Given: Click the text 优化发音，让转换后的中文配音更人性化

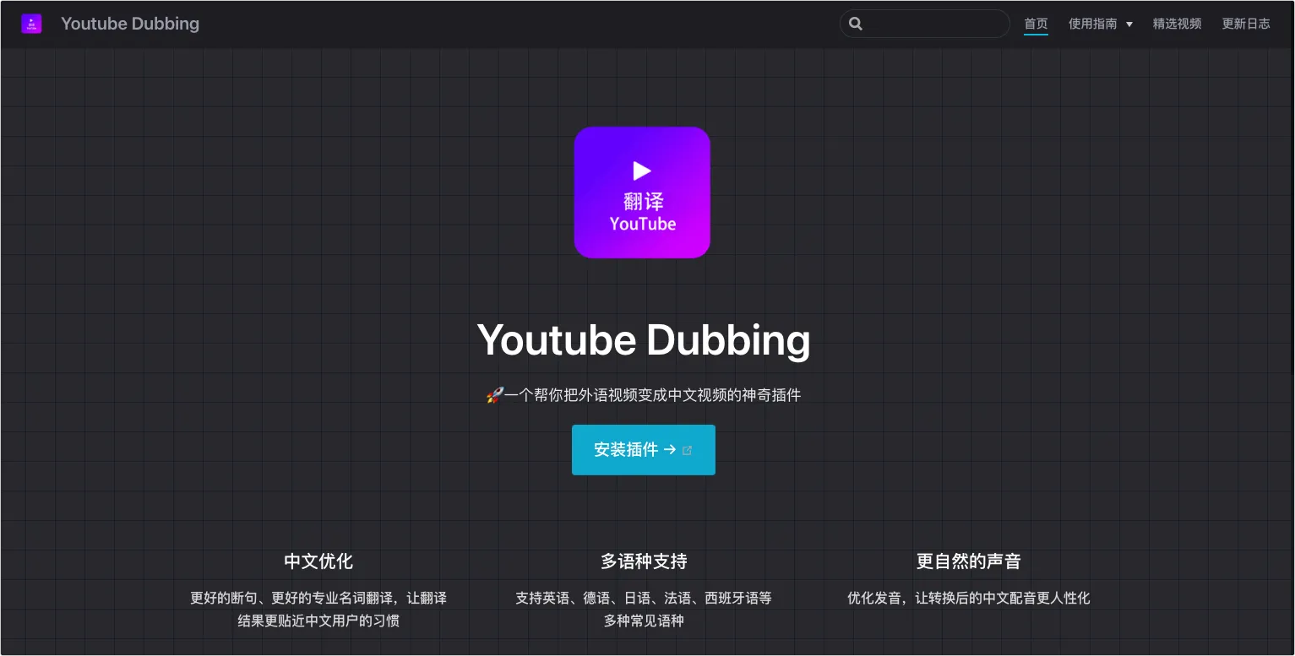Looking at the screenshot, I should (969, 599).
